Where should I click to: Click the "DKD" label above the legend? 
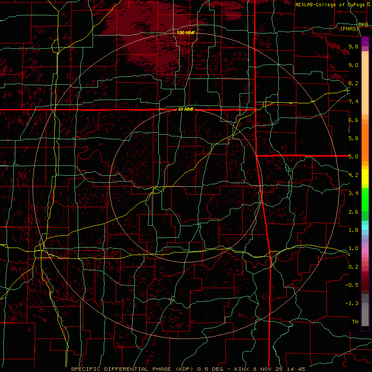pos(363,24)
